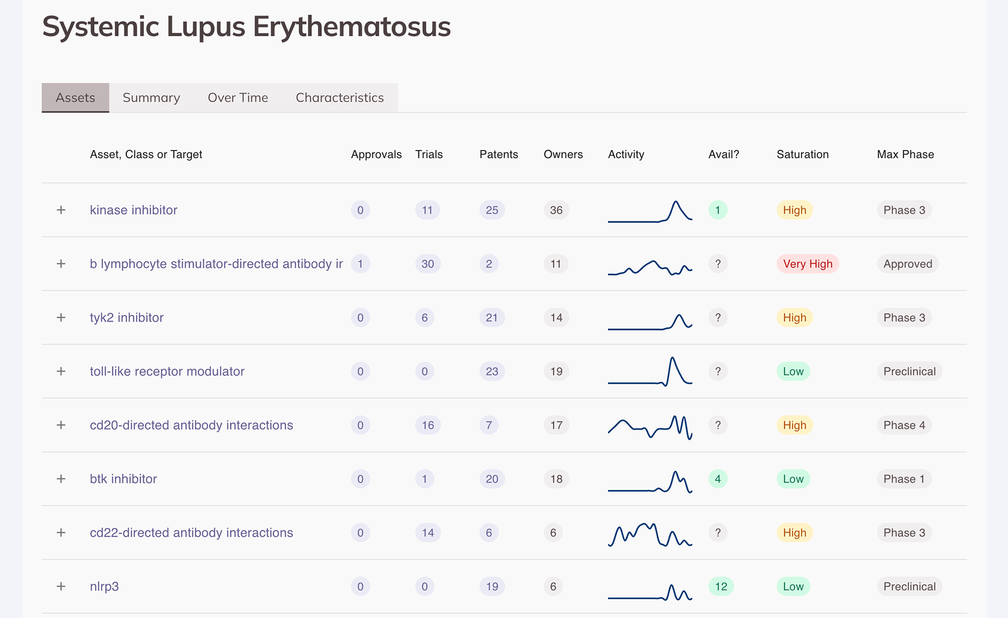Click the Phase 1 badge
1008x618 pixels.
tap(904, 479)
